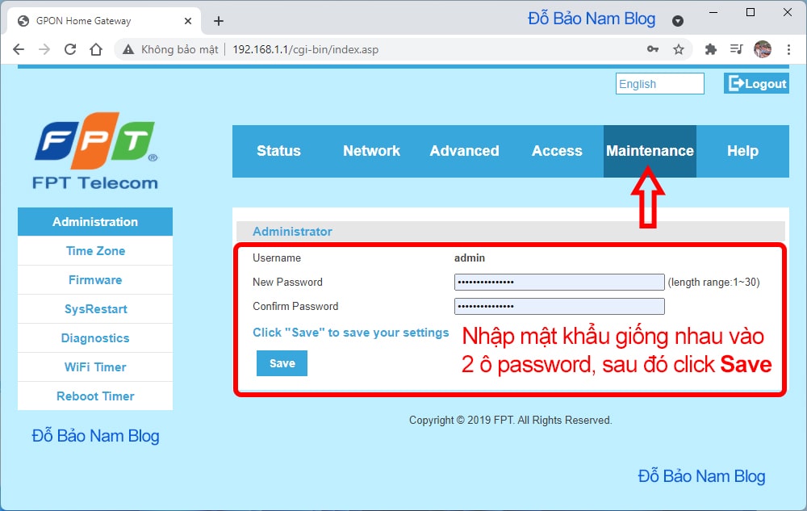The height and width of the screenshot is (511, 807).
Task: Reload the router page
Action: coord(70,49)
